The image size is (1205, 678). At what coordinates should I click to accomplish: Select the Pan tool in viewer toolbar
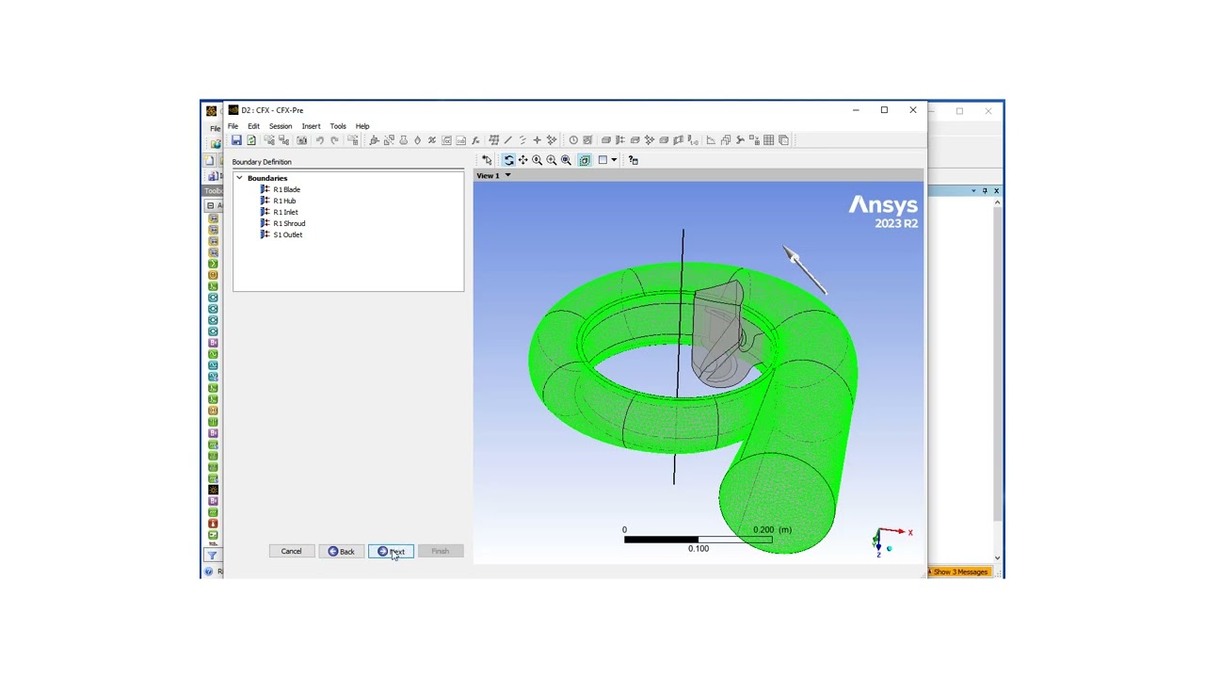[x=522, y=160]
